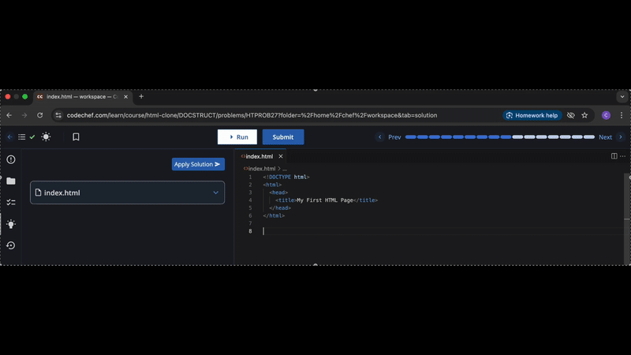631x355 pixels.
Task: Click the title line My First HTML Page
Action: point(327,200)
